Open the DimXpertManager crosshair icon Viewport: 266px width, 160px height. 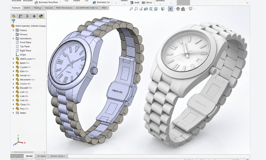[x=34, y=16]
